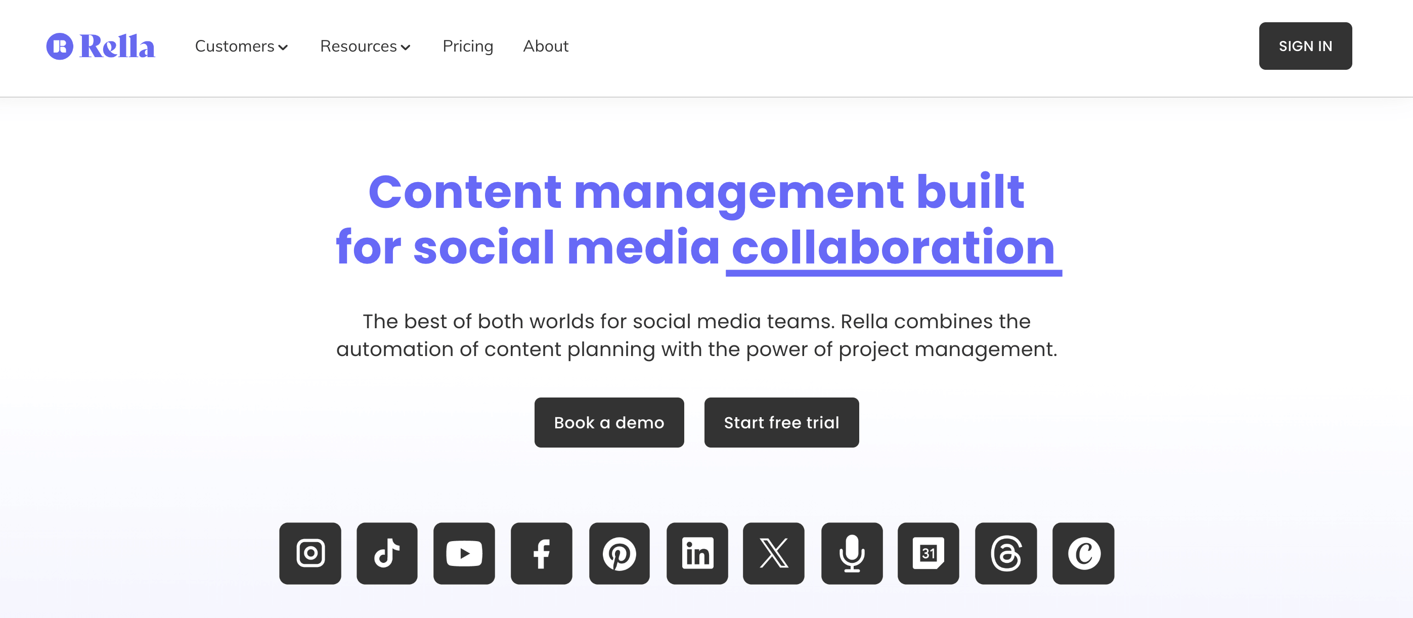Click the microphone podcast icon
The height and width of the screenshot is (618, 1413).
click(852, 553)
